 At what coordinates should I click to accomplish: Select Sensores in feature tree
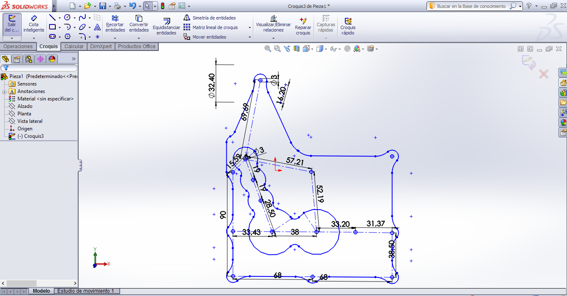23,84
